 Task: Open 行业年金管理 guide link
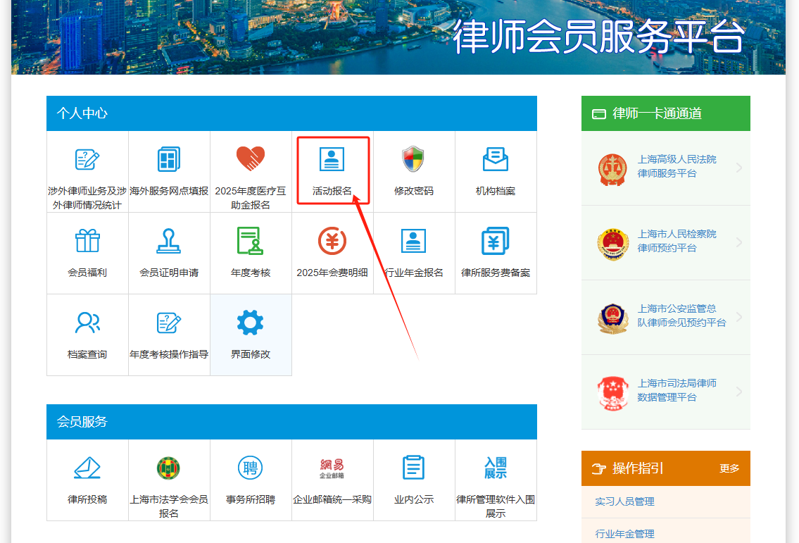[625, 534]
